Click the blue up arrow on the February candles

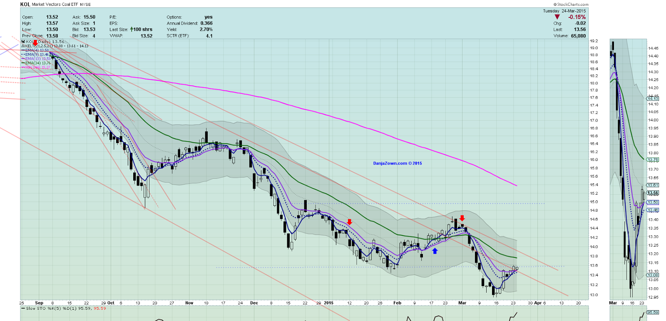435,251
